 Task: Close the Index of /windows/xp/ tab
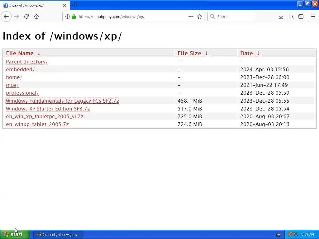(x=64, y=5)
